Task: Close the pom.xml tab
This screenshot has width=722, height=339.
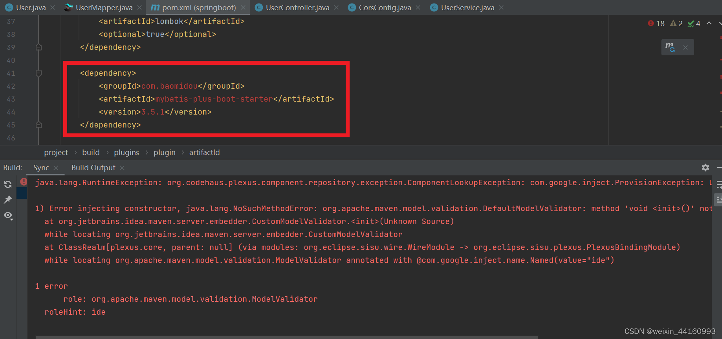Action: coord(243,7)
